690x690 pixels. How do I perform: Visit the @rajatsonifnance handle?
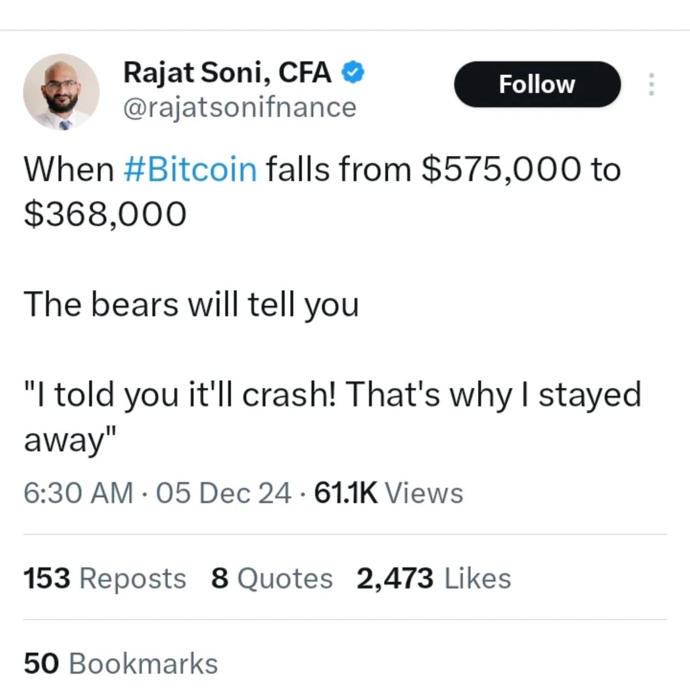tap(240, 108)
